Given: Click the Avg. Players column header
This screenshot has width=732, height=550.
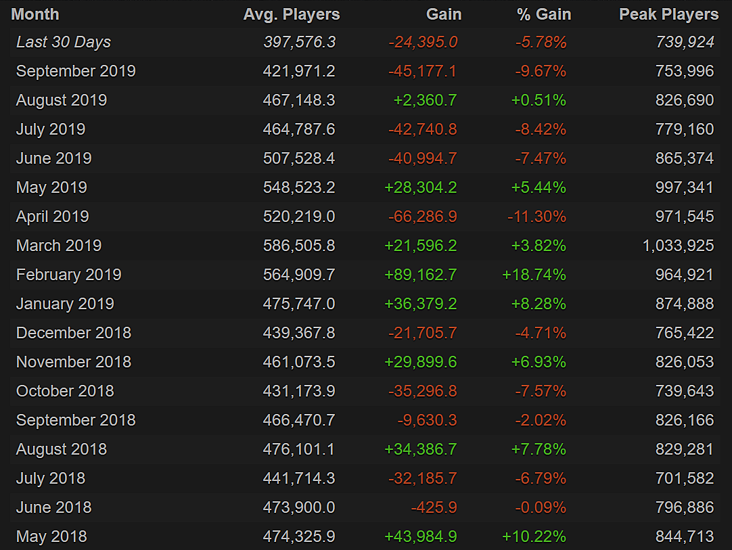Looking at the screenshot, I should (292, 14).
